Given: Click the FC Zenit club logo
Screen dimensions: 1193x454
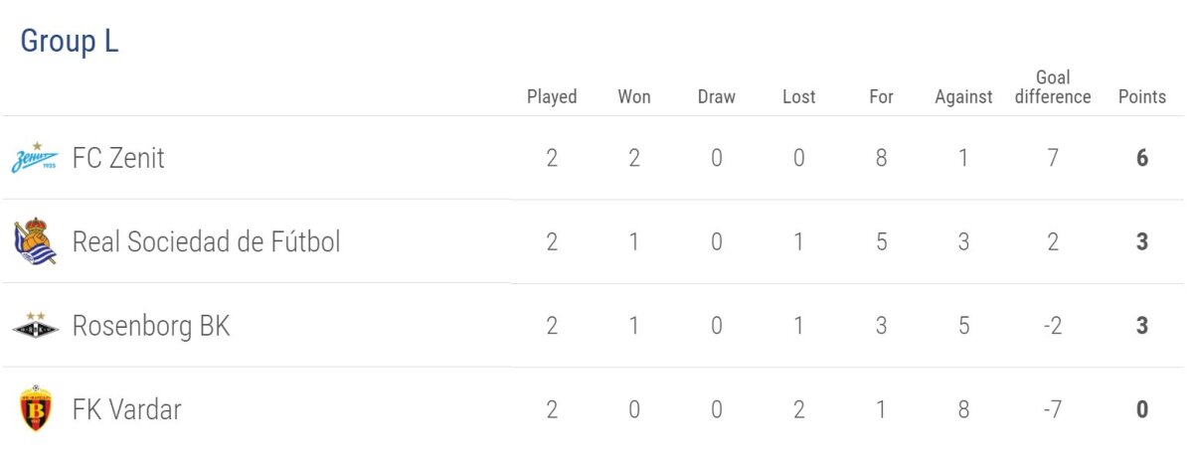Looking at the screenshot, I should pyautogui.click(x=35, y=157).
